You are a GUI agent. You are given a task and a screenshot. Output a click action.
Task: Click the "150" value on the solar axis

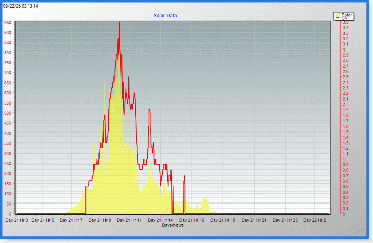point(8,184)
